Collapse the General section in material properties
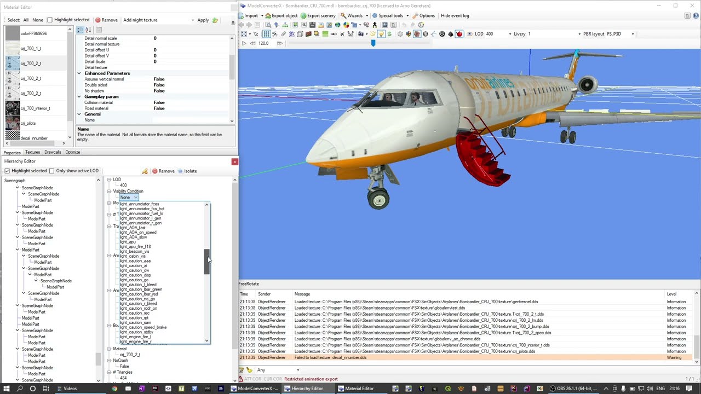The image size is (701, 394). point(79,114)
